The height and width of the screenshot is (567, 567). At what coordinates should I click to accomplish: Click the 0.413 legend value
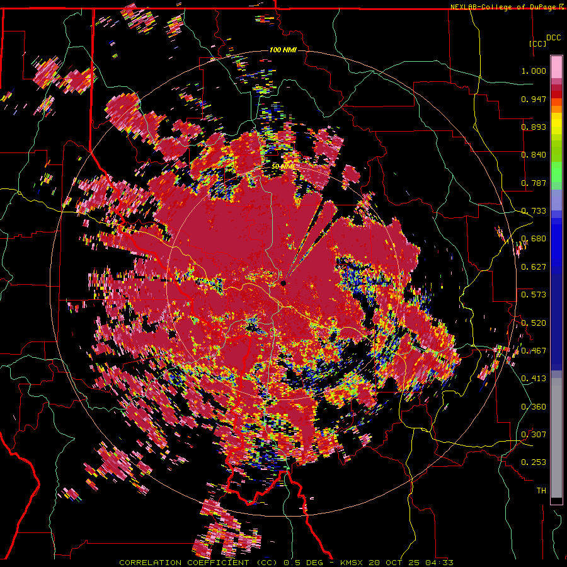(534, 379)
